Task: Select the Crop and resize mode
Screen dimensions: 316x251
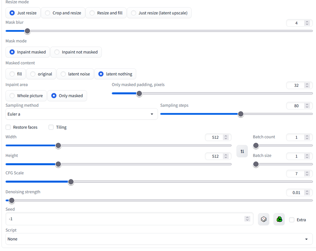Action: (63, 13)
